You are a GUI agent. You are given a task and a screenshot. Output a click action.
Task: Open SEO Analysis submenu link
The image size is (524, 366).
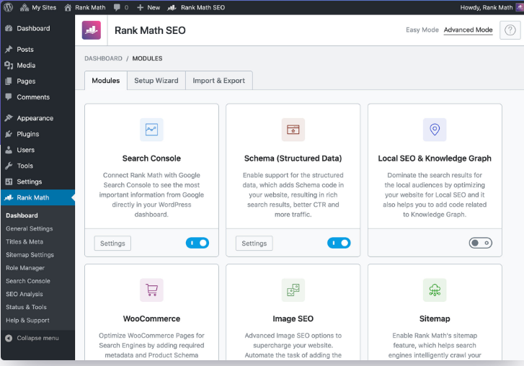coord(25,294)
